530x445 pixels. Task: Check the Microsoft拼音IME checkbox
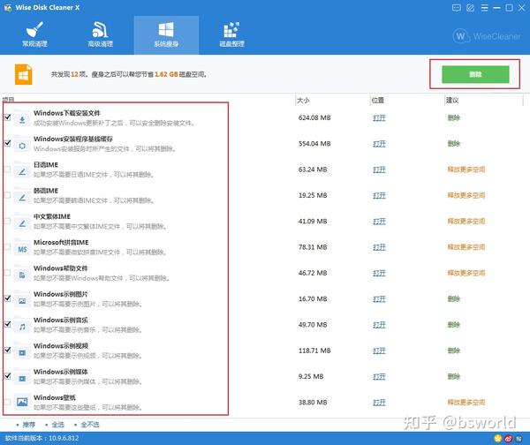click(x=7, y=246)
